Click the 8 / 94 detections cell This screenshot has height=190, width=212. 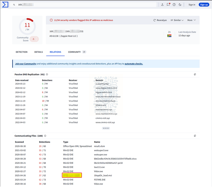click(45, 92)
